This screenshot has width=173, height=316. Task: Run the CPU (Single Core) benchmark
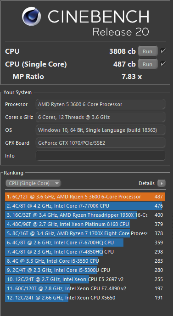(148, 64)
